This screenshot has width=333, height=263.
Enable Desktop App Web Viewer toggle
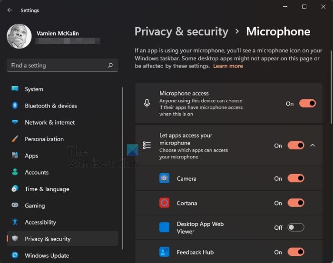[295, 227]
